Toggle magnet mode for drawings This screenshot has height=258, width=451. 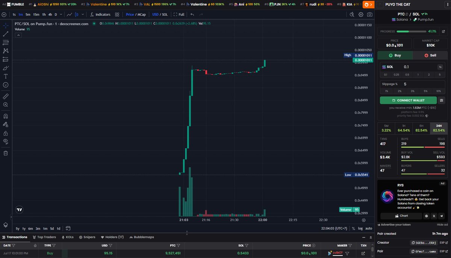pos(6,116)
